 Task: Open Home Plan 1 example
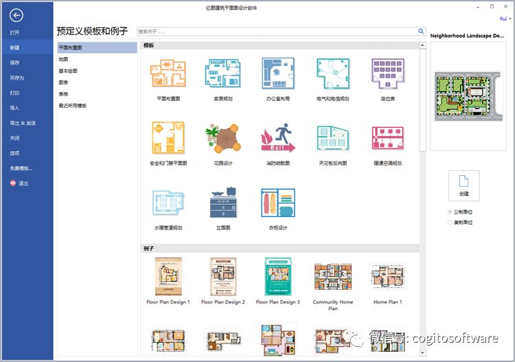(387, 276)
